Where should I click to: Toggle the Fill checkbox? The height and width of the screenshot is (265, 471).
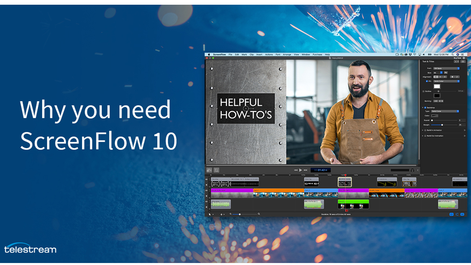(427, 81)
